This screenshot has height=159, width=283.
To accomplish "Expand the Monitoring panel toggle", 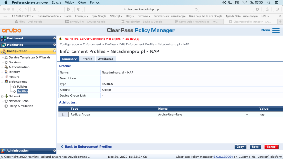I will [x=54, y=45].
